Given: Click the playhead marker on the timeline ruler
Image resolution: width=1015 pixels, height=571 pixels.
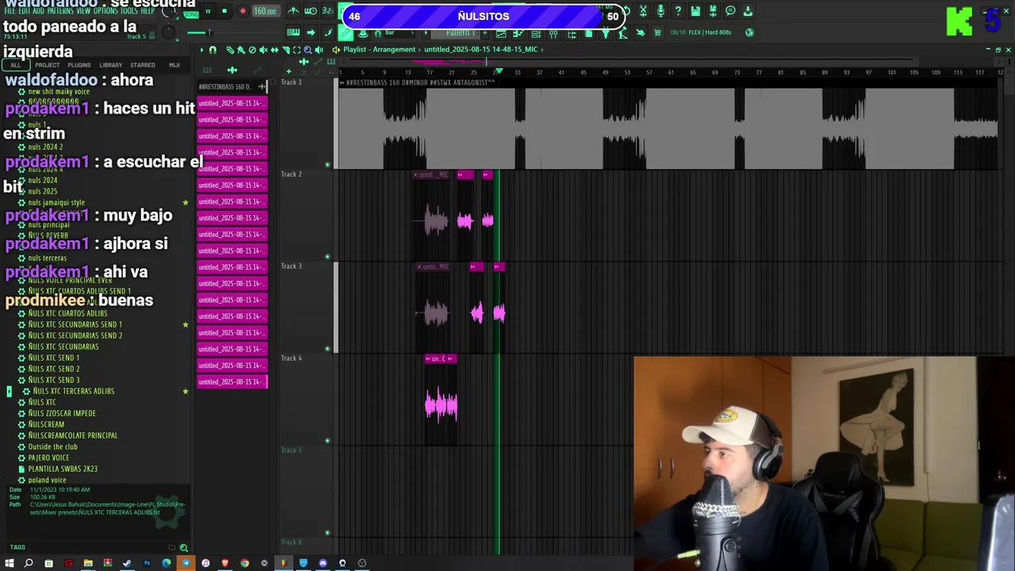Looking at the screenshot, I should tap(499, 71).
